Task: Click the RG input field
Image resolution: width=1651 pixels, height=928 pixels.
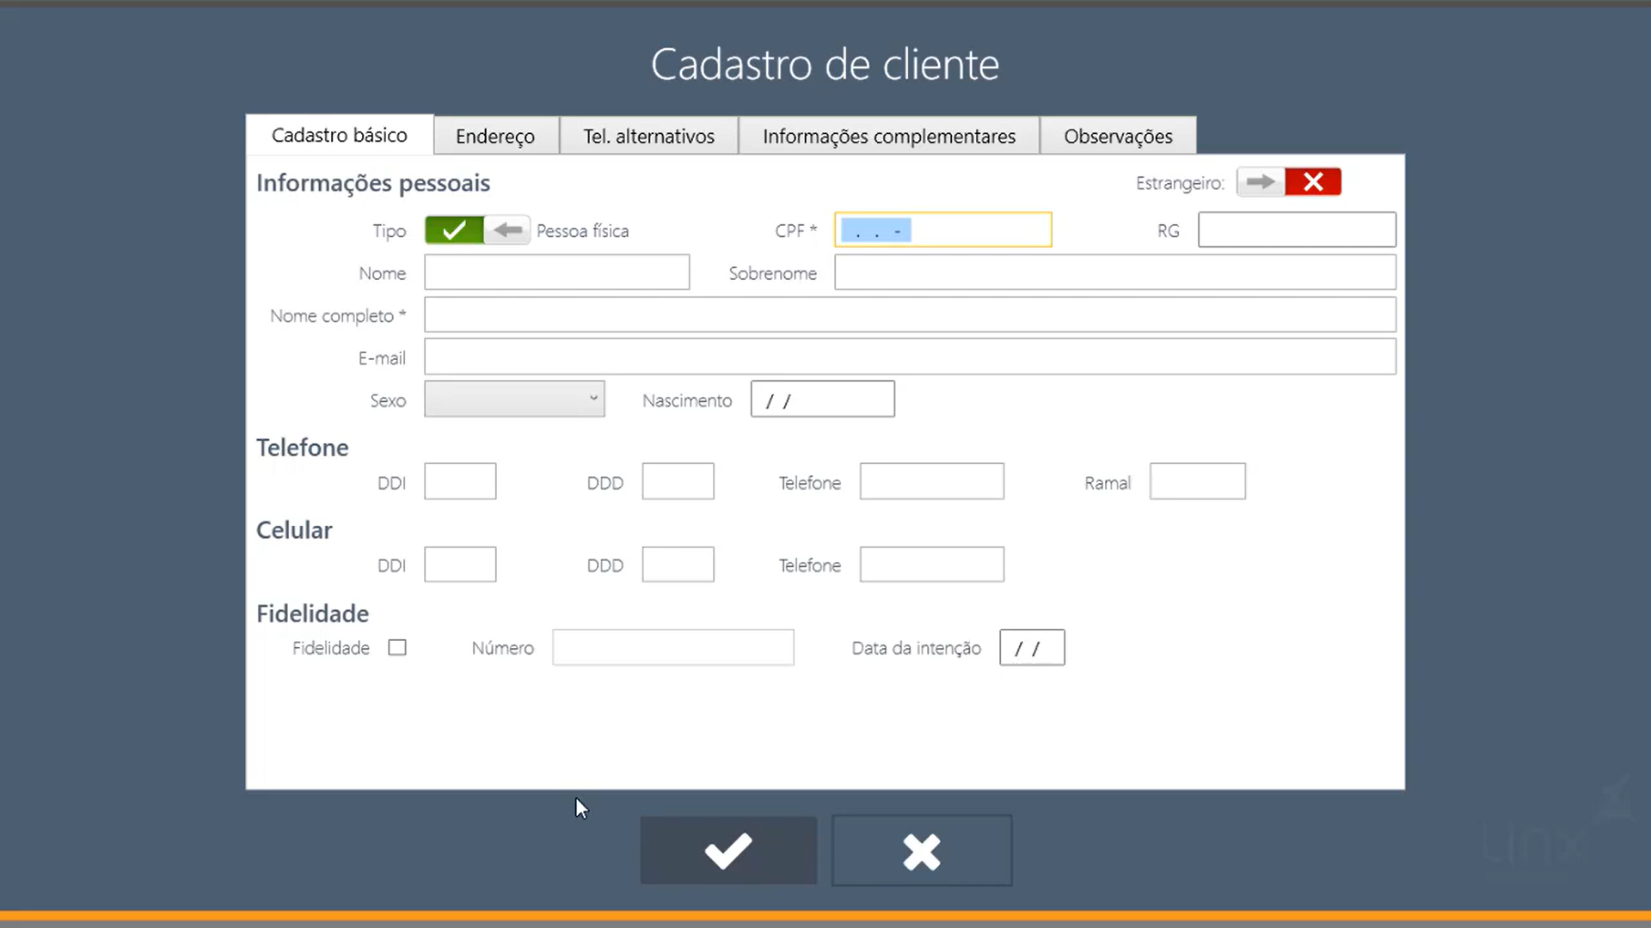Action: (1297, 230)
